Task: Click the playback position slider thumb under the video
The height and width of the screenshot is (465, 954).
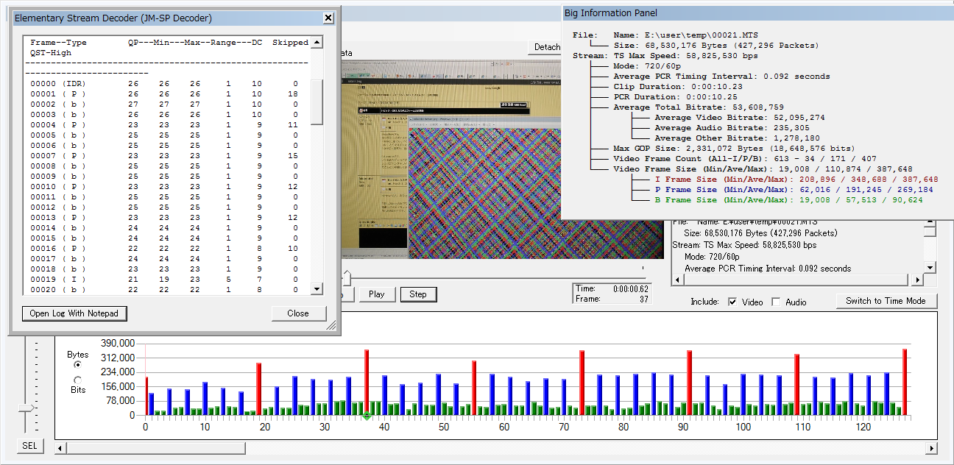Action: 346,277
